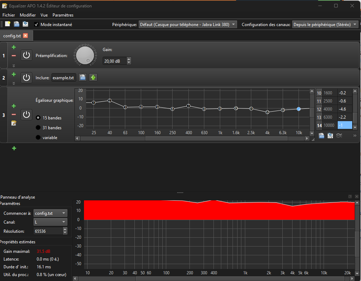This screenshot has height=281, width=361.
Task: Click the green plus above filter row 1
Action: 14,47
